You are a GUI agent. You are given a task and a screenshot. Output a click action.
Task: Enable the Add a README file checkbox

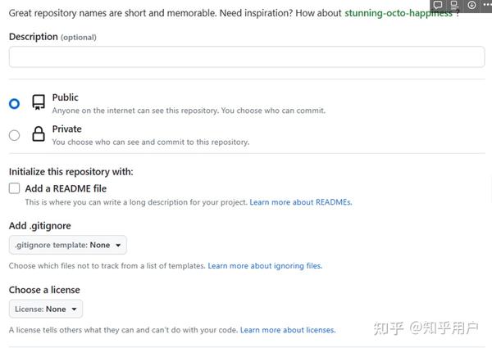tap(15, 188)
